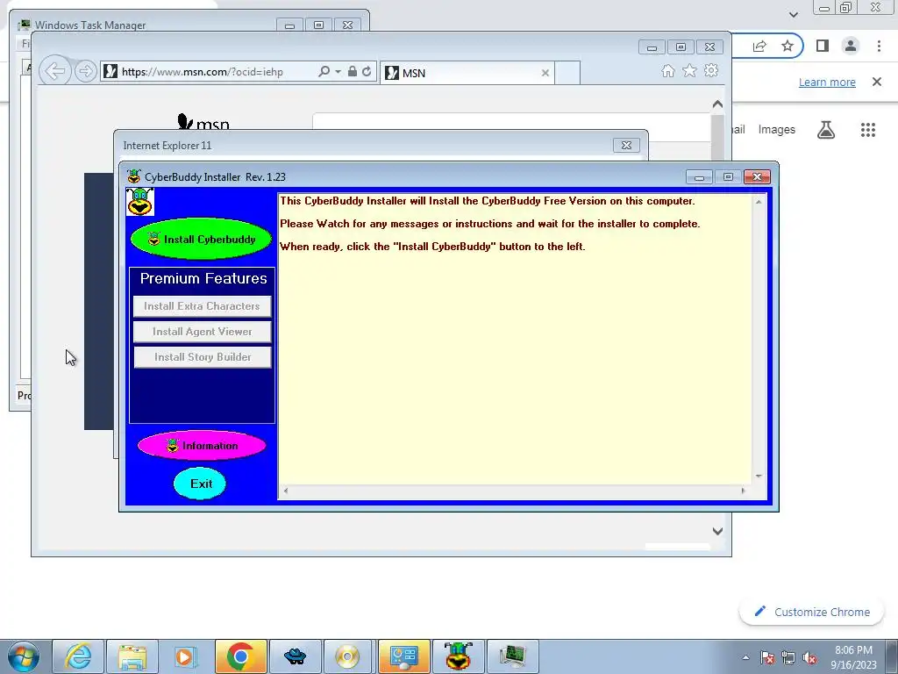Screen dimensions: 898x674
Task: Click the search magnifier in IE address bar
Action: coord(324,71)
